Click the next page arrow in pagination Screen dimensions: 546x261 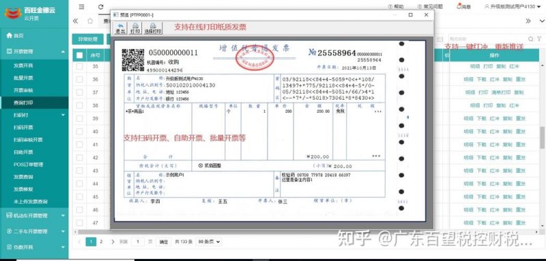point(113,241)
